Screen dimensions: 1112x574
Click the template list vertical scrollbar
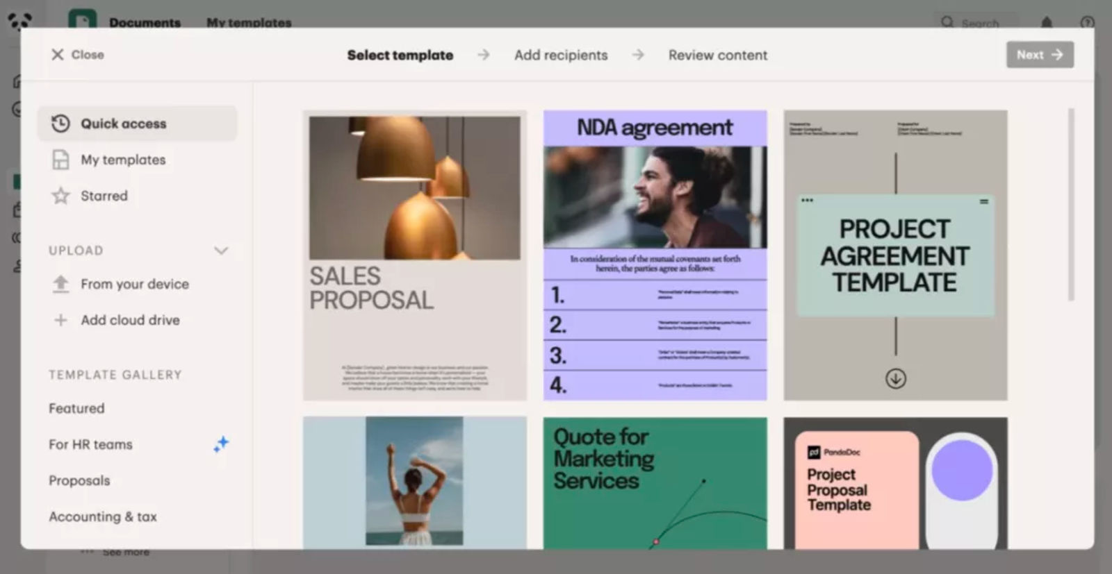[1071, 204]
